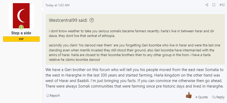Image resolution: width=227 pixels, height=103 pixels.
Task: Jump to quoted post via up-arrow circle icon
Action: coord(92,20)
